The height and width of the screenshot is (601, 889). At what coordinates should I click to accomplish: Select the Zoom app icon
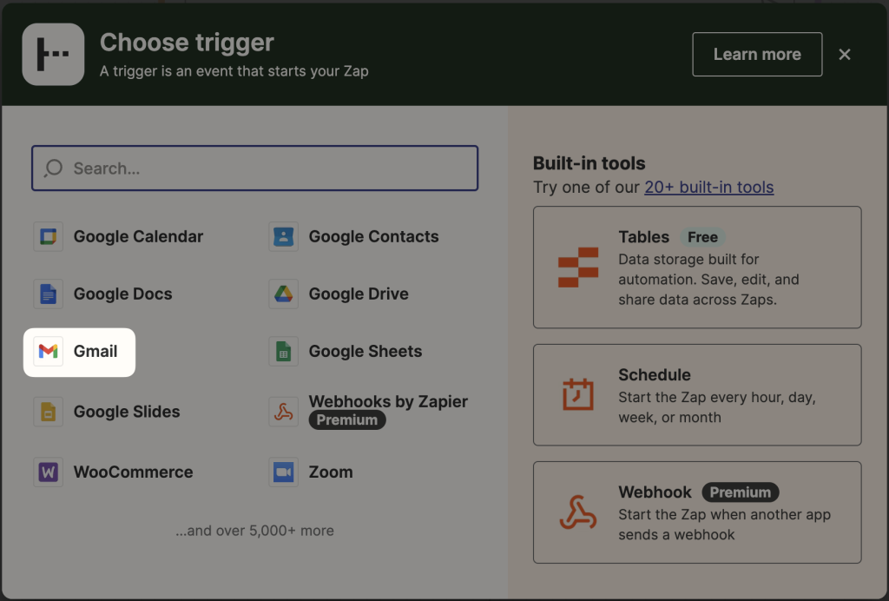point(282,472)
